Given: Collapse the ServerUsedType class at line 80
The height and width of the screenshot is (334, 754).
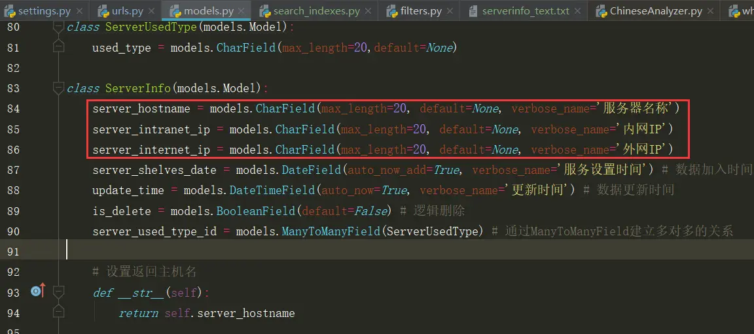Looking at the screenshot, I should pos(59,27).
